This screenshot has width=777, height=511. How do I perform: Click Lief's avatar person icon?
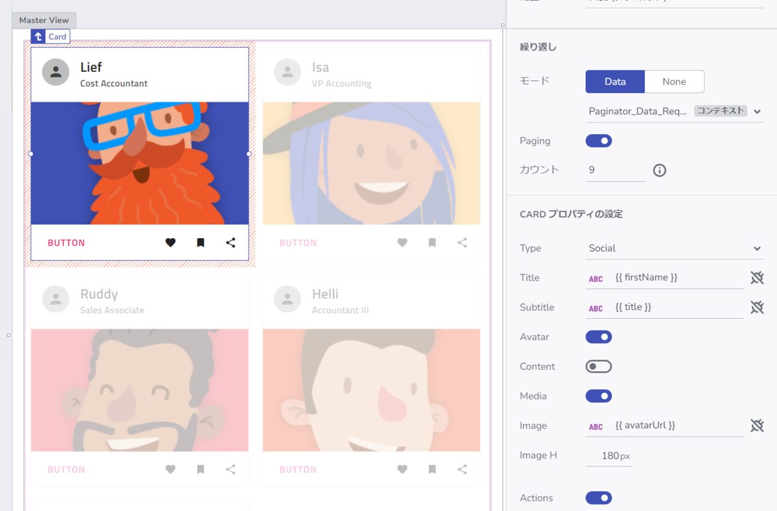click(56, 72)
